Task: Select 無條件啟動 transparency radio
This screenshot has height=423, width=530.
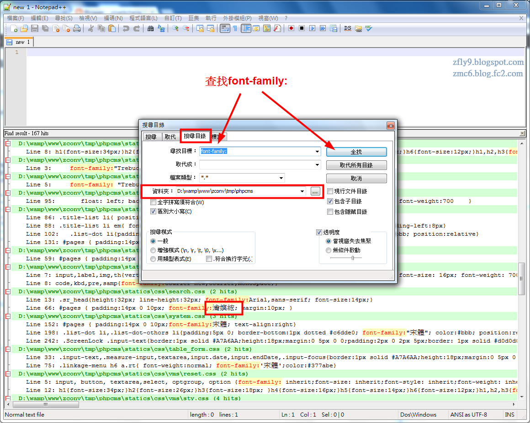Action: [328, 250]
